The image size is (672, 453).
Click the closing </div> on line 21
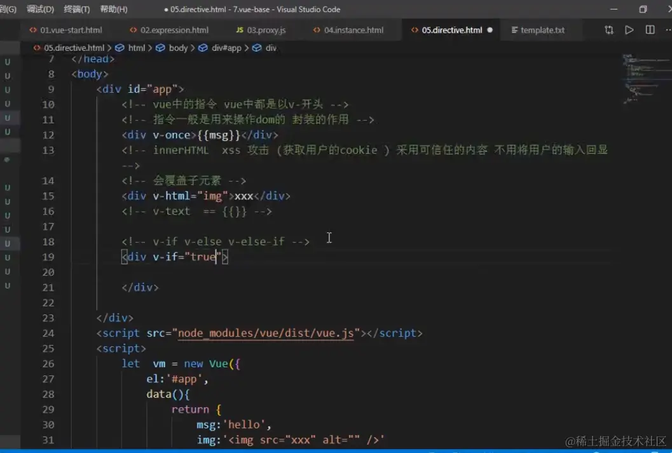click(140, 287)
